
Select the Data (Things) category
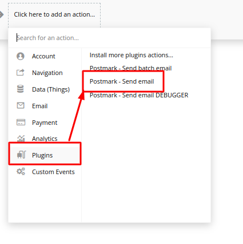coord(51,89)
